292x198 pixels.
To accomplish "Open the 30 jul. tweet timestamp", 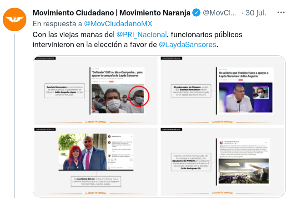I will pos(256,13).
